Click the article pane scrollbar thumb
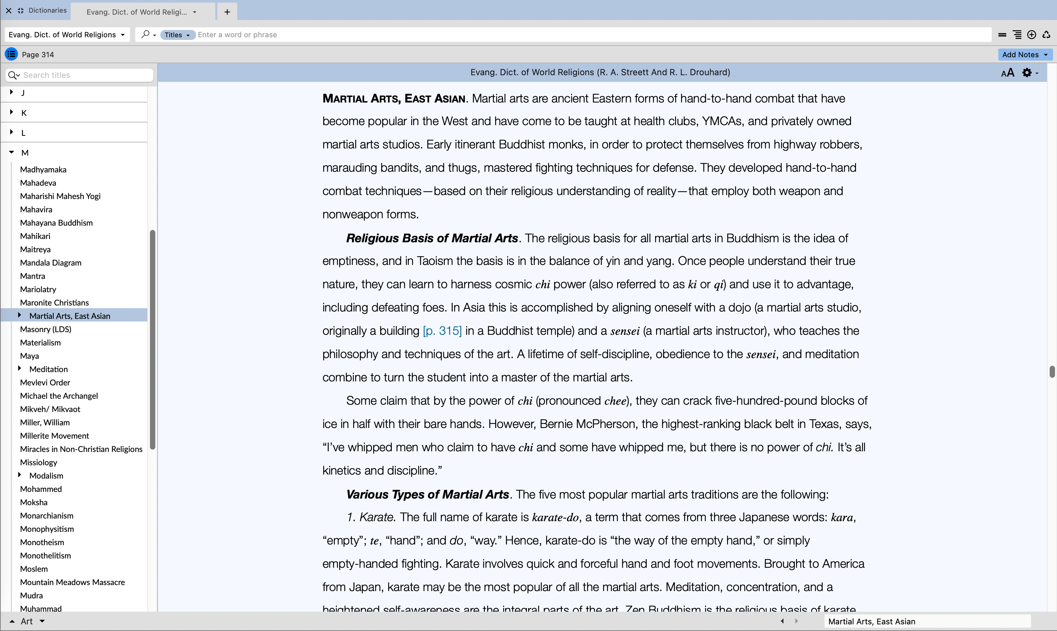 1052,371
